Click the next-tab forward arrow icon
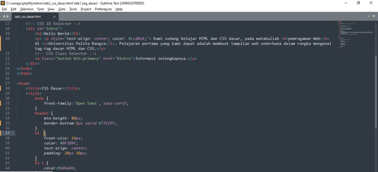Image resolution: width=378 pixels, height=172 pixels. (x=7, y=17)
